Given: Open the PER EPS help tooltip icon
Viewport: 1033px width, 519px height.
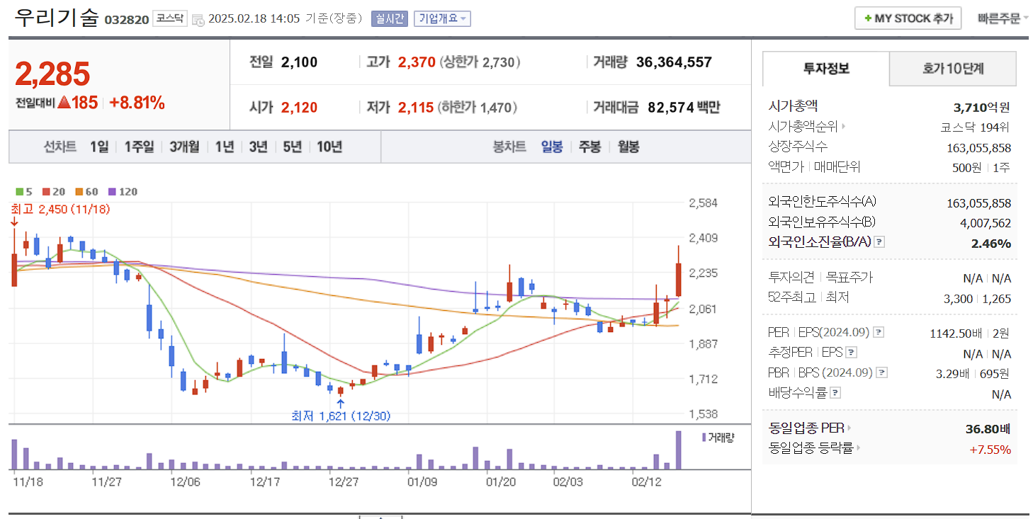Looking at the screenshot, I should tap(879, 333).
